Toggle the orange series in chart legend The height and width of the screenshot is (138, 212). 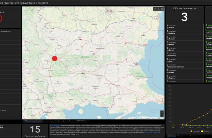click(x=191, y=131)
